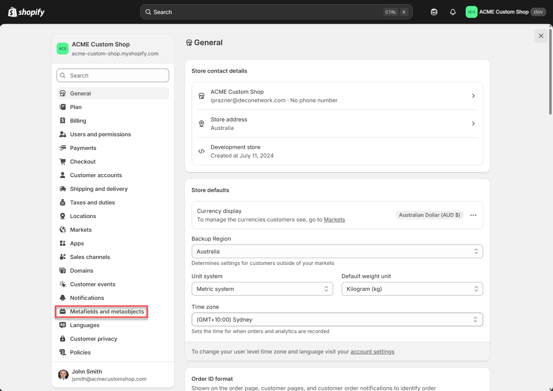Open Users and permissions settings
Screen dimensions: 553x391
pyautogui.click(x=113, y=134)
